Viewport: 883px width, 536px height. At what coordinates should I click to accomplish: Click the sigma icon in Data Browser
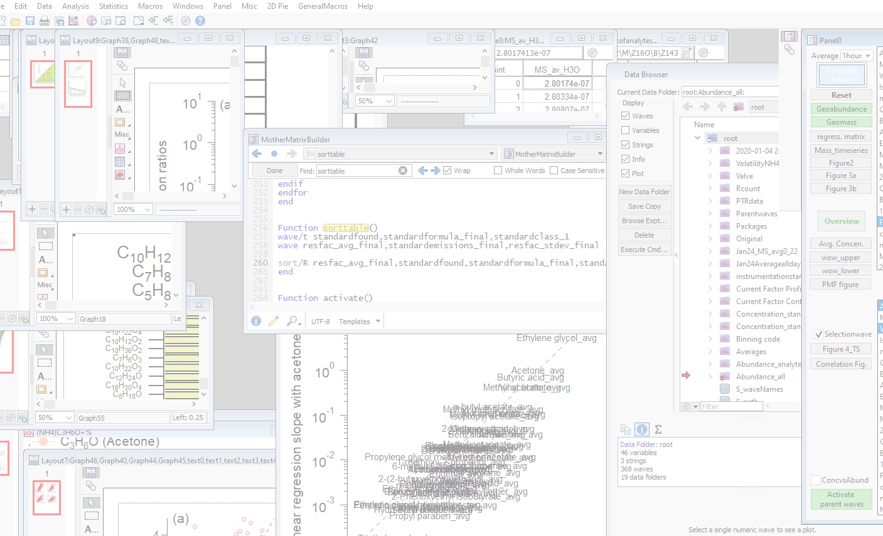[658, 429]
